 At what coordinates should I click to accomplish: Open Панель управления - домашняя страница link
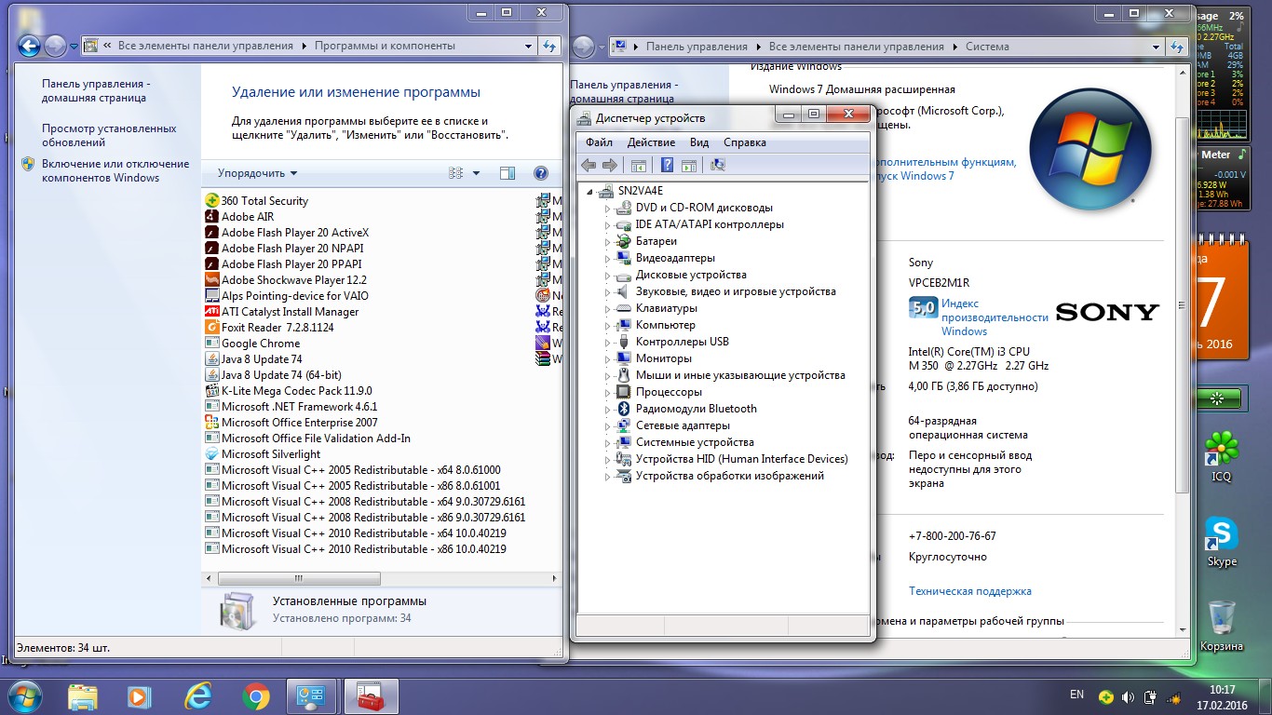point(96,90)
